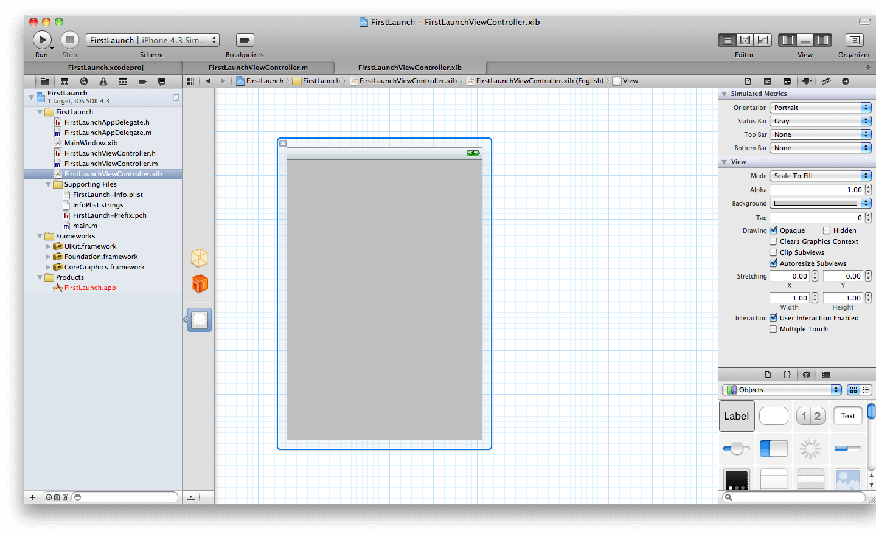The height and width of the screenshot is (537, 876).
Task: Open the Scheme selector popup
Action: tap(152, 40)
